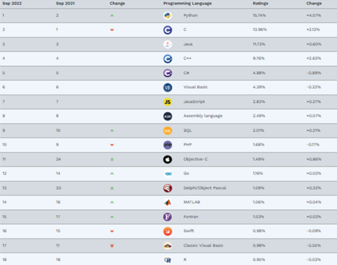
Task: Open the Assembly language entry text
Action: coord(203,116)
